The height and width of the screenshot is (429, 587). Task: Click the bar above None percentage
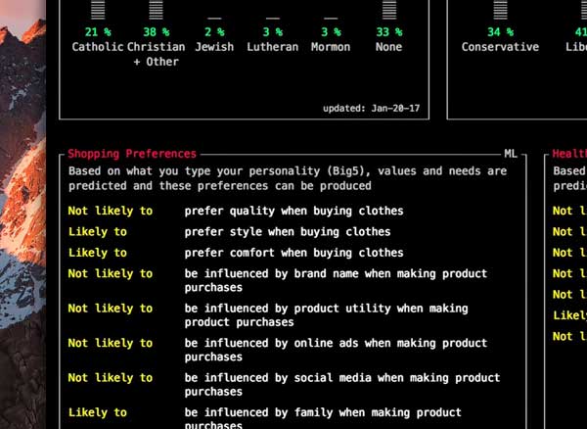tap(389, 10)
